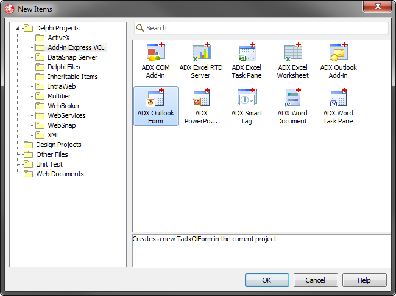Choose the ADX Excel RTD Server icon

[x=201, y=52]
